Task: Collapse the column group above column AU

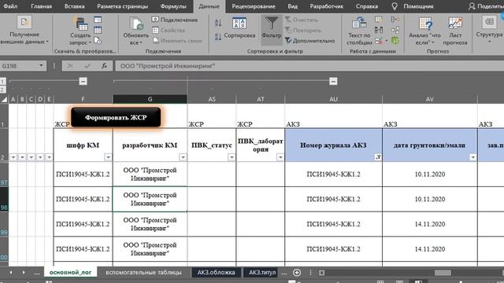Action: (333, 81)
